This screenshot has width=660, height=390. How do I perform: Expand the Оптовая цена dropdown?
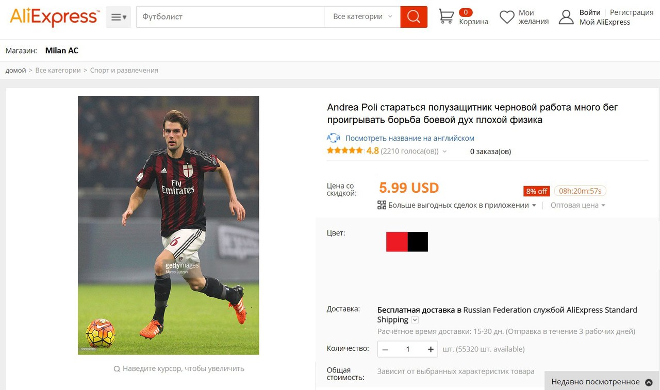point(577,205)
